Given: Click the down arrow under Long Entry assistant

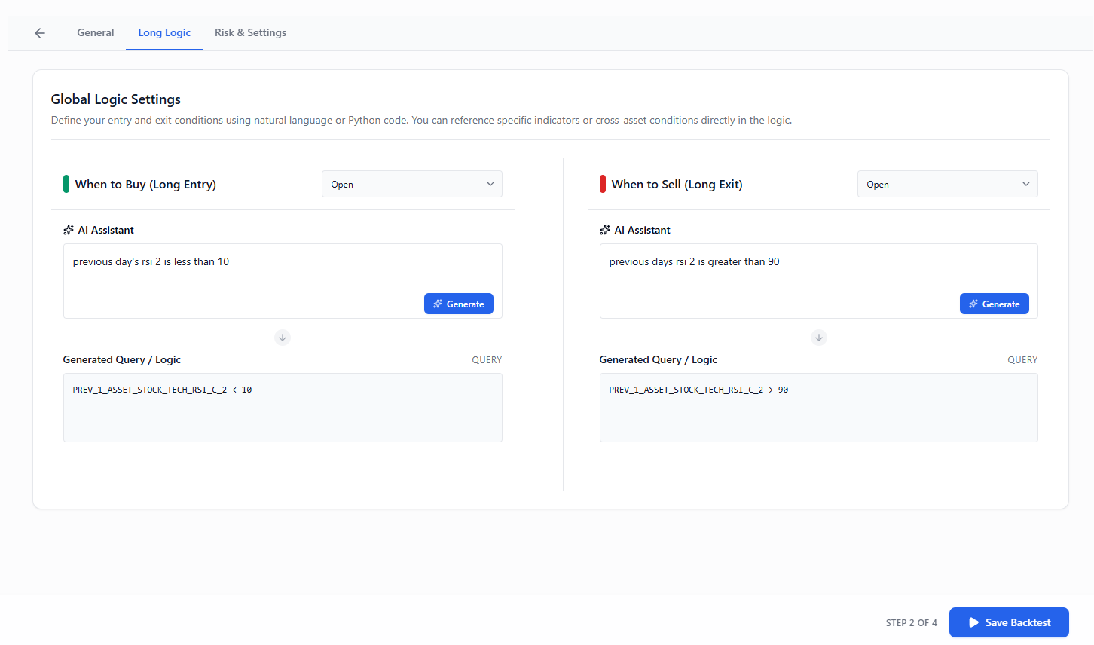Looking at the screenshot, I should click(283, 338).
